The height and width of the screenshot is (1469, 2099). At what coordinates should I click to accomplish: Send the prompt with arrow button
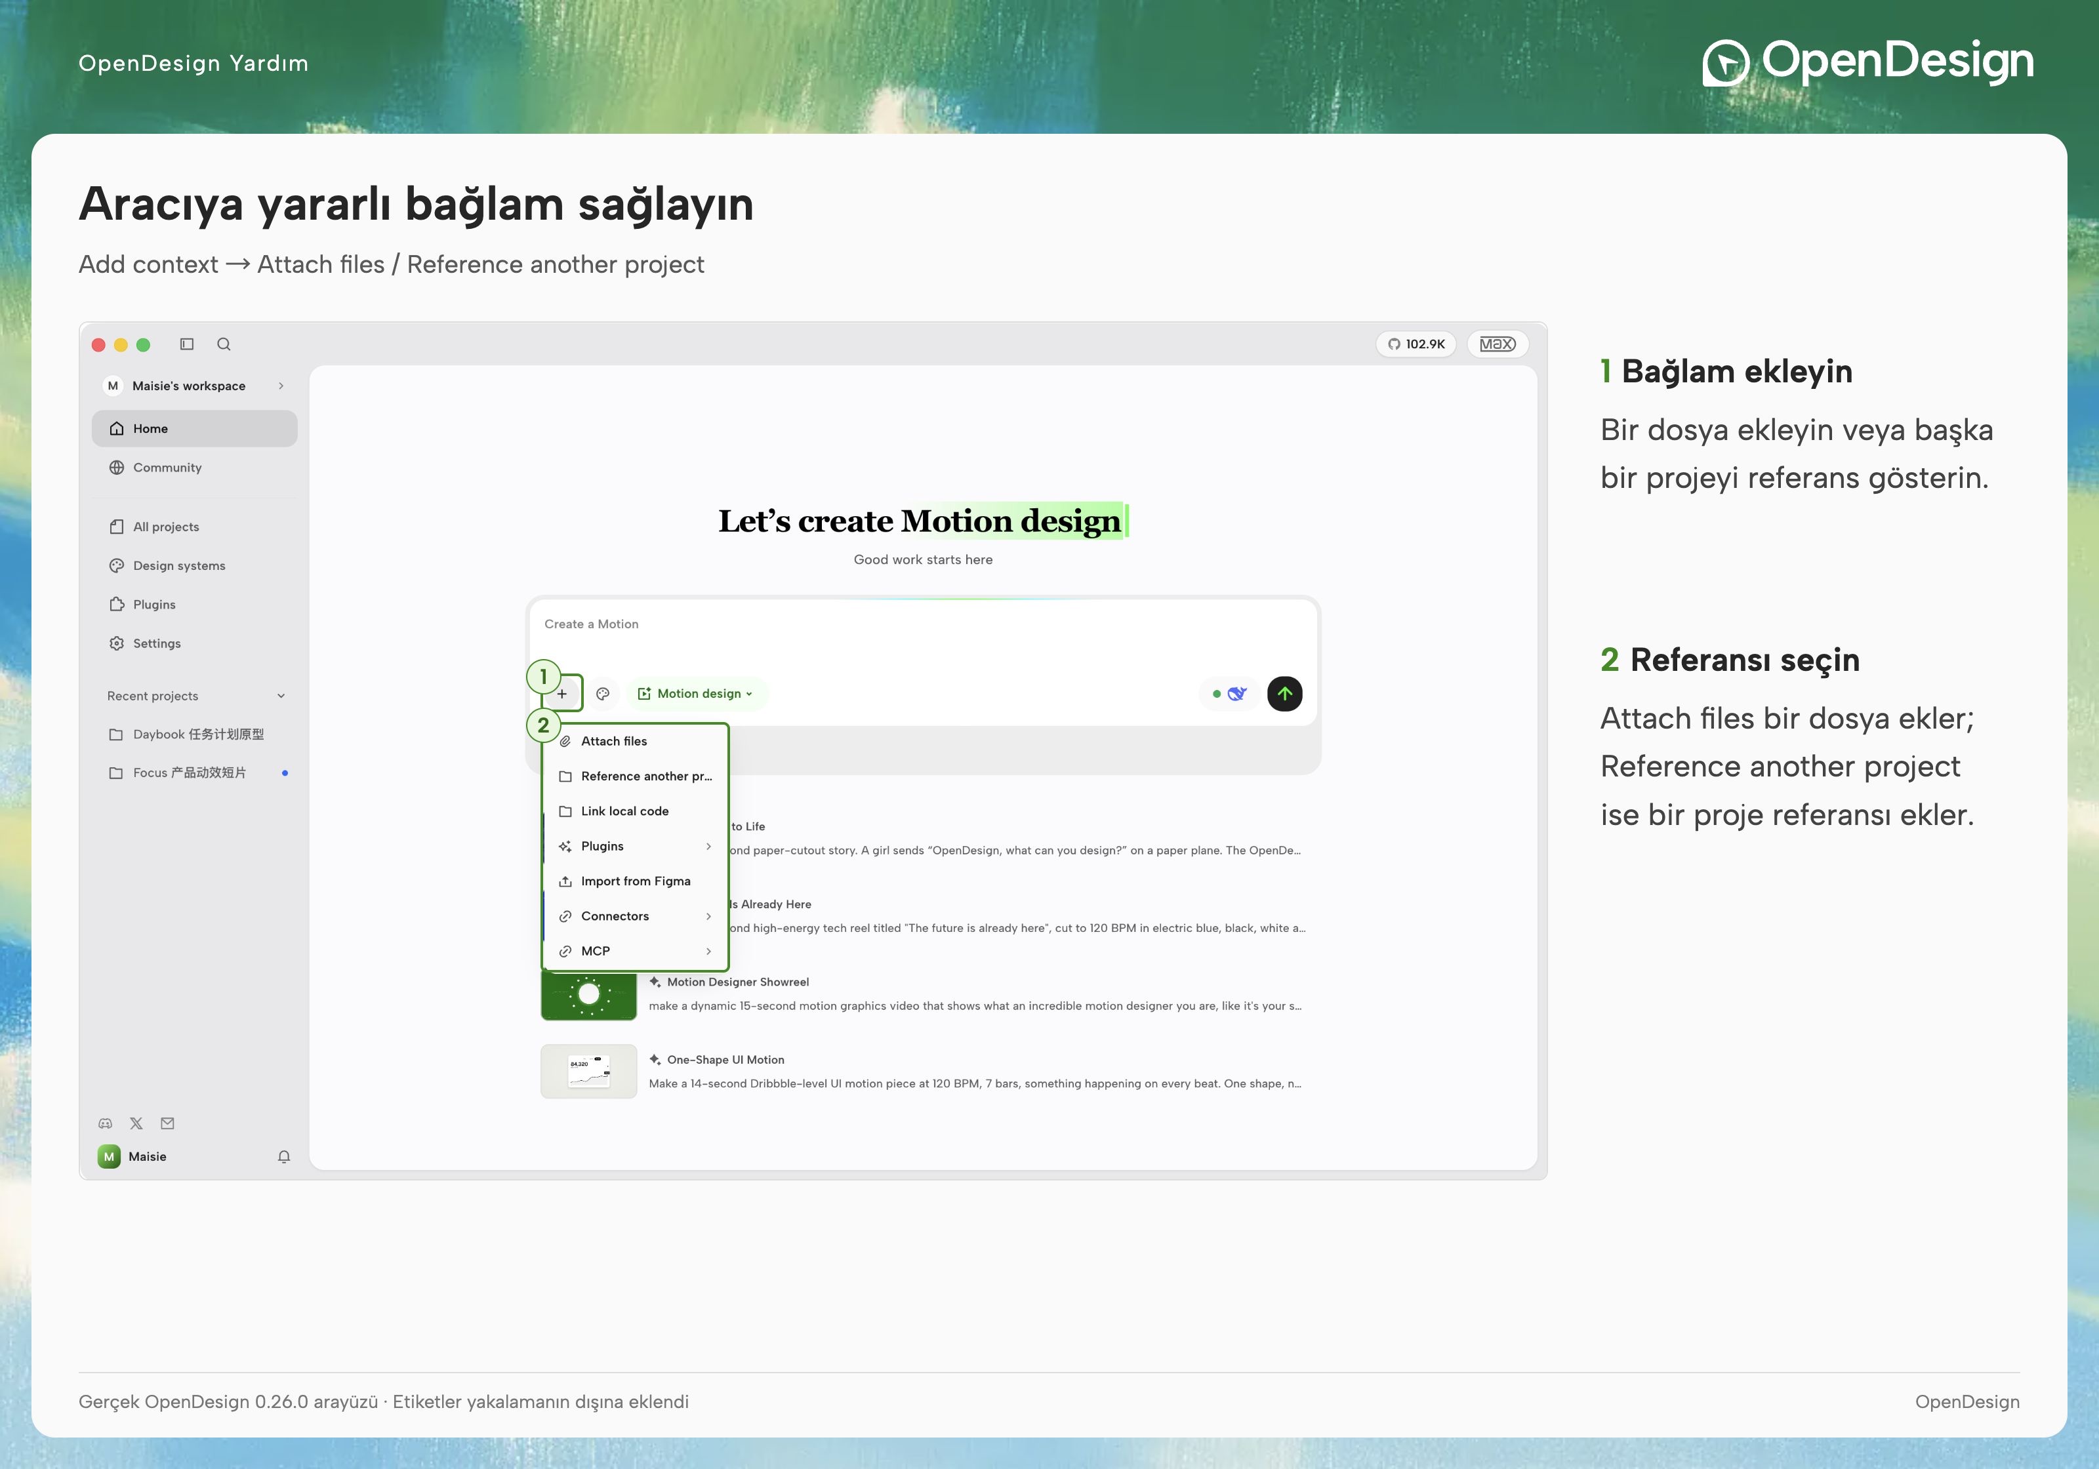pyautogui.click(x=1284, y=694)
